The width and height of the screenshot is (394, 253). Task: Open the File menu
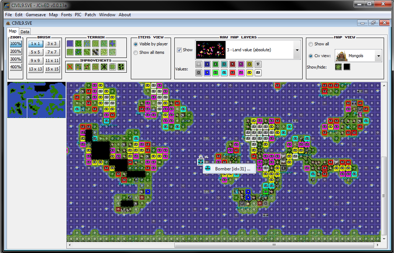coord(8,15)
